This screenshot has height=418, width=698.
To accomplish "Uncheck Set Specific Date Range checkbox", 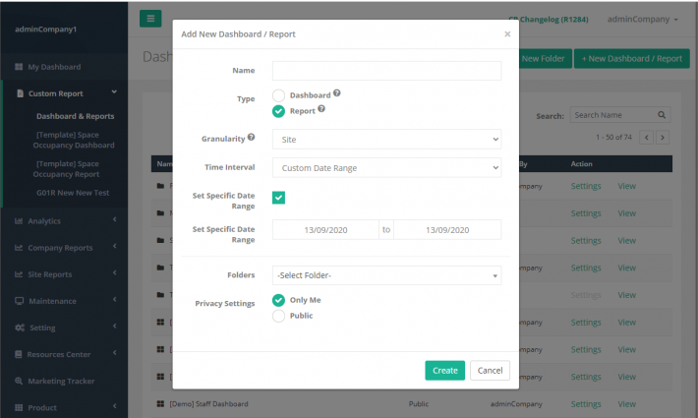I will coord(278,198).
